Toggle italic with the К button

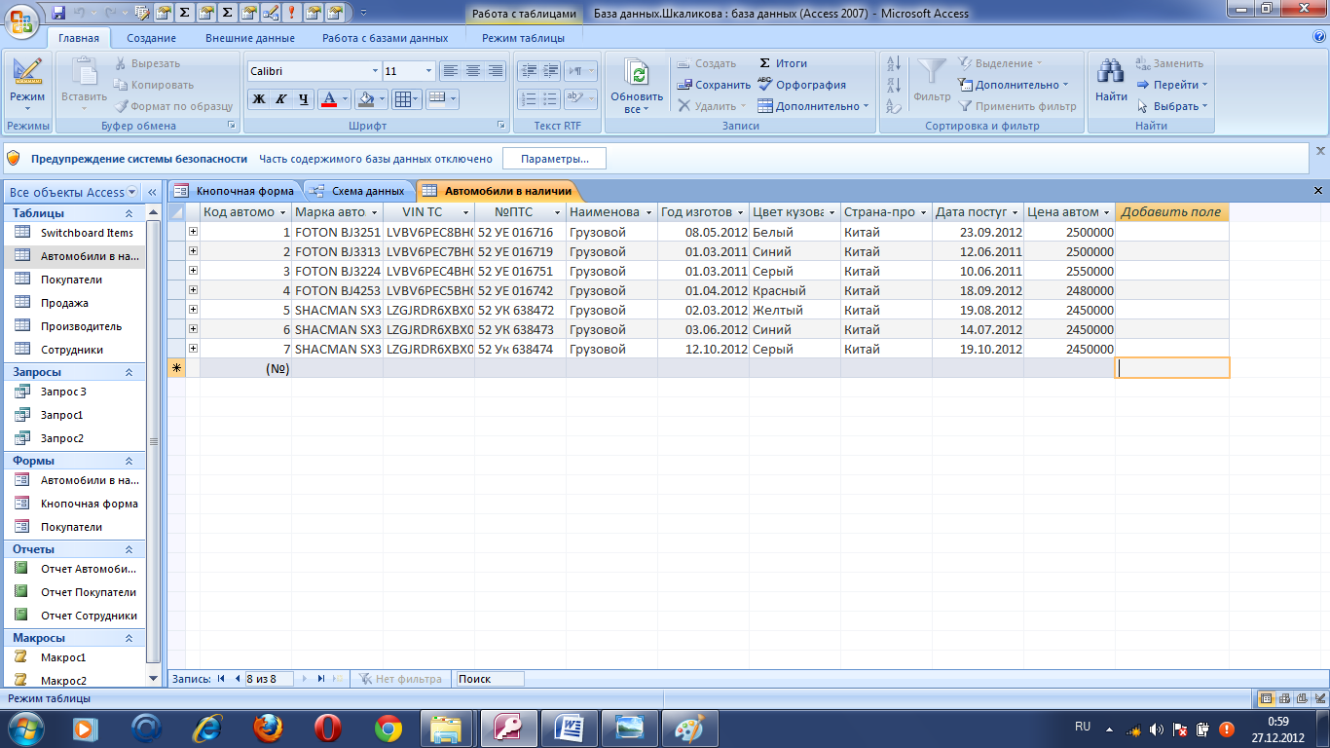click(280, 98)
